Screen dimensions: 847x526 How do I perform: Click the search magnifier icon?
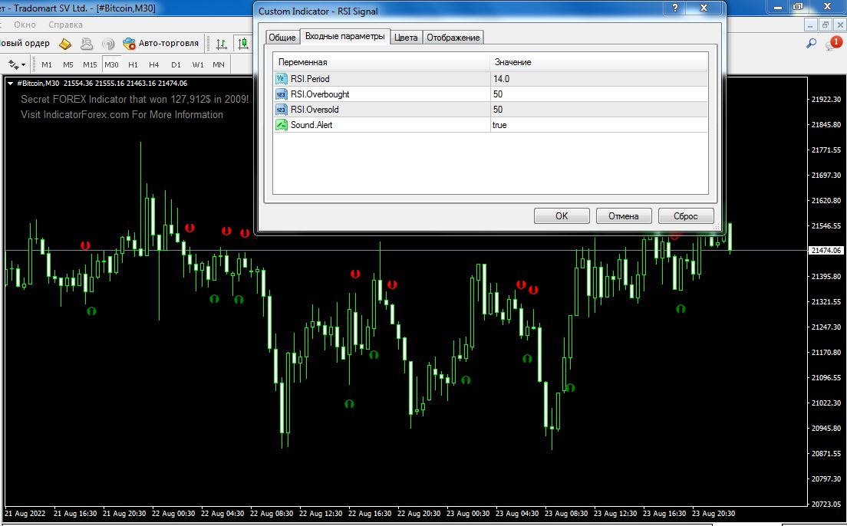811,43
